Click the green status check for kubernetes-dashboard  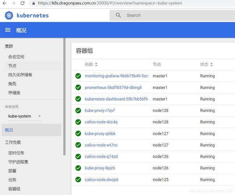tap(78, 99)
